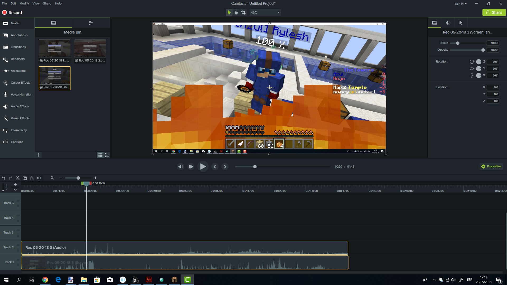Add a new track with the plus button
The width and height of the screenshot is (507, 285).
tap(15, 184)
